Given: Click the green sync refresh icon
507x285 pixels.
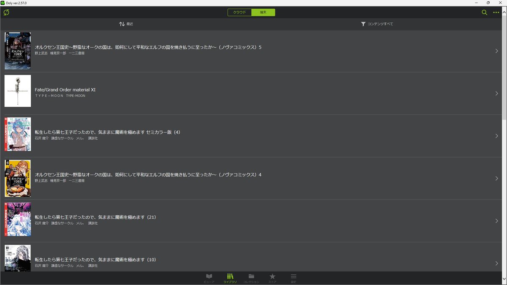Looking at the screenshot, I should point(6,12).
